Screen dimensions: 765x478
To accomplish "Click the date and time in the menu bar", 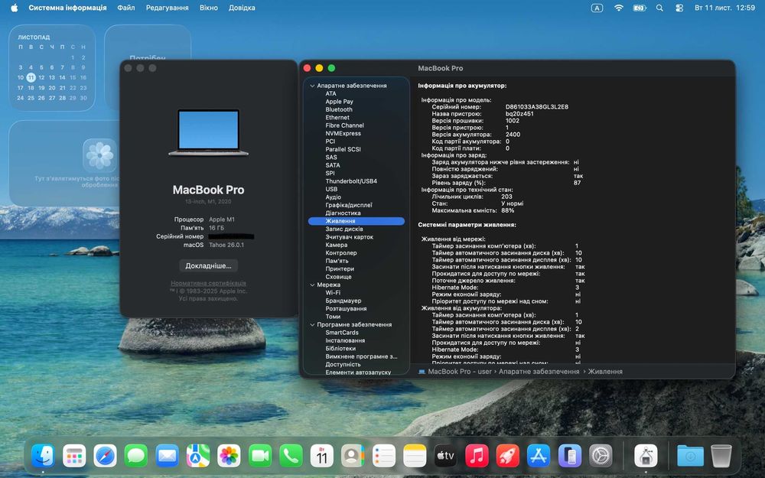I will click(724, 8).
